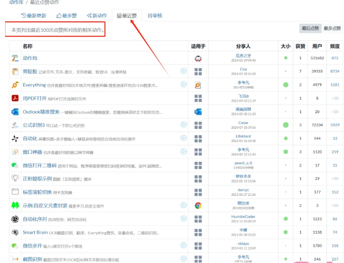
Task: Click the 正则提取示例 lightbulb icon
Action: (15, 178)
